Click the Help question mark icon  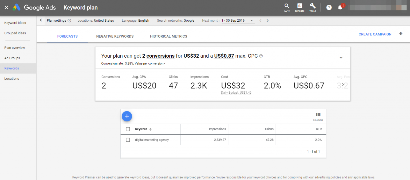[x=329, y=7]
